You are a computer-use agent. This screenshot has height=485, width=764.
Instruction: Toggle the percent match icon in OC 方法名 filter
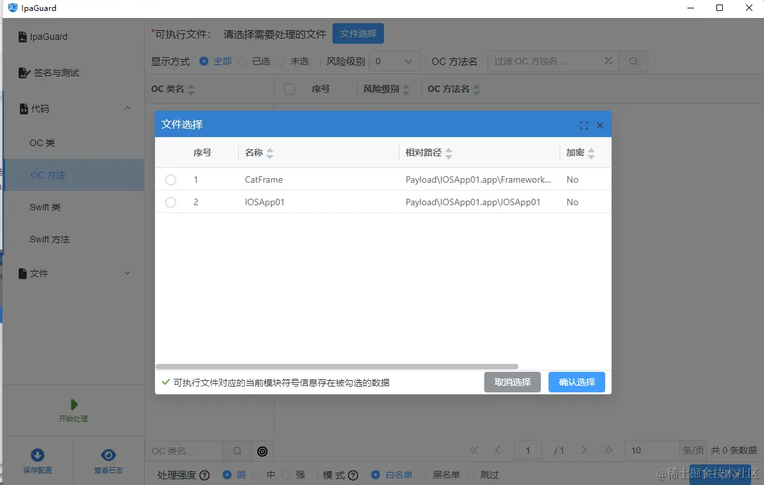[608, 61]
